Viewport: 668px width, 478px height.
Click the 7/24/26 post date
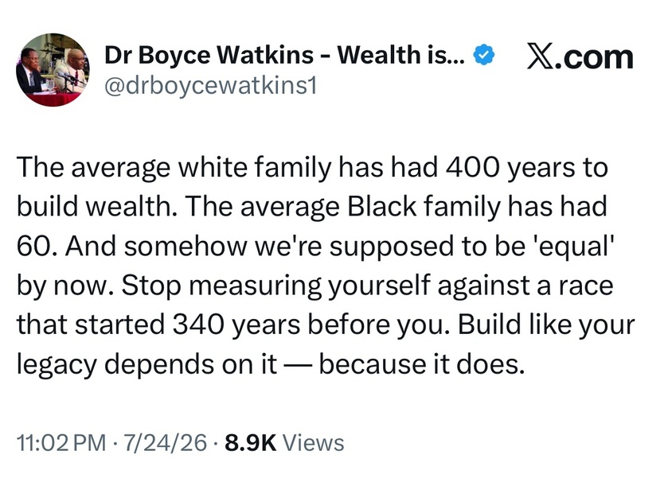coord(166,442)
